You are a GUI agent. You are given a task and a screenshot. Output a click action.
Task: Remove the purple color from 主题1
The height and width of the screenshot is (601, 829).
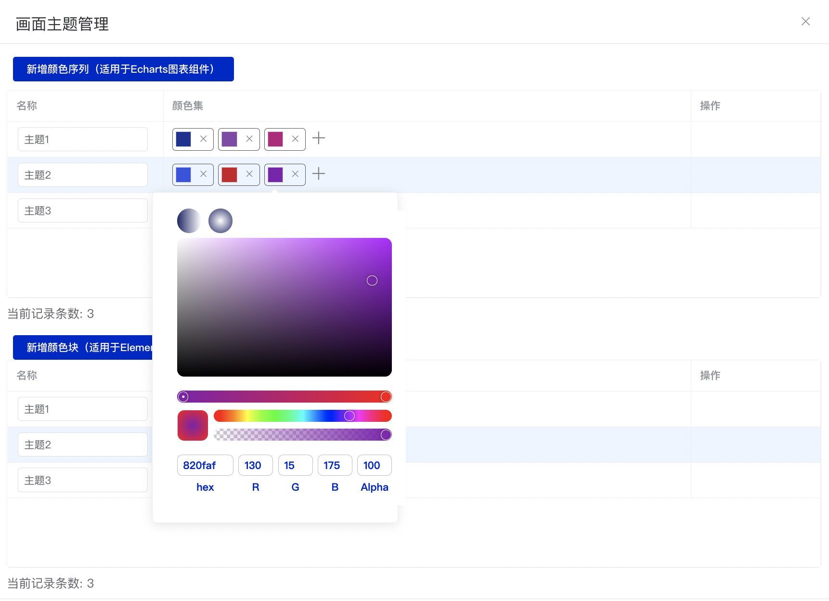pyautogui.click(x=249, y=139)
